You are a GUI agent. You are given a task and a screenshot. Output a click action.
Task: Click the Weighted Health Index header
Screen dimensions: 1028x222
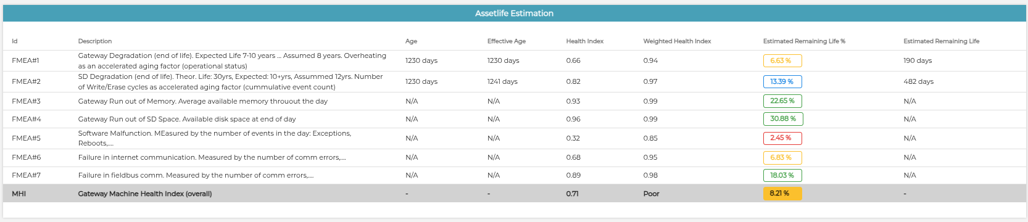[677, 41]
